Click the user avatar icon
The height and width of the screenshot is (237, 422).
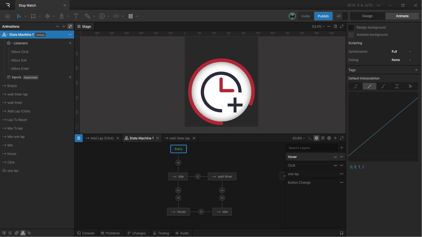coord(292,16)
